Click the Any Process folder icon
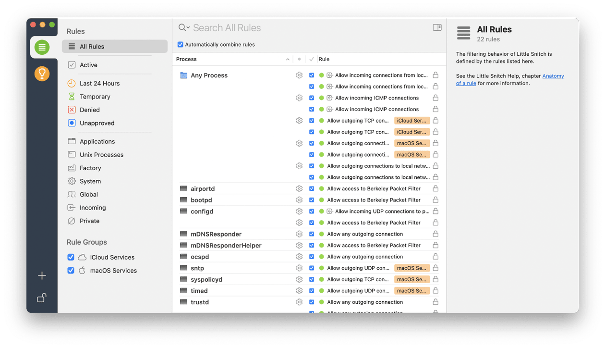 [x=183, y=75]
